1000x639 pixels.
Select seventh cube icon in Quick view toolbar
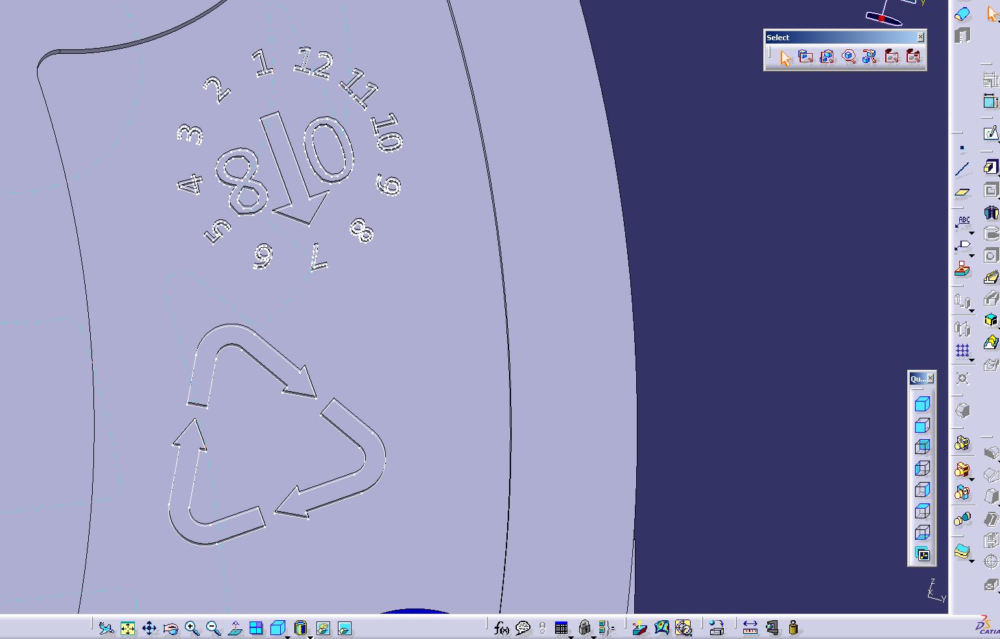pos(922,533)
